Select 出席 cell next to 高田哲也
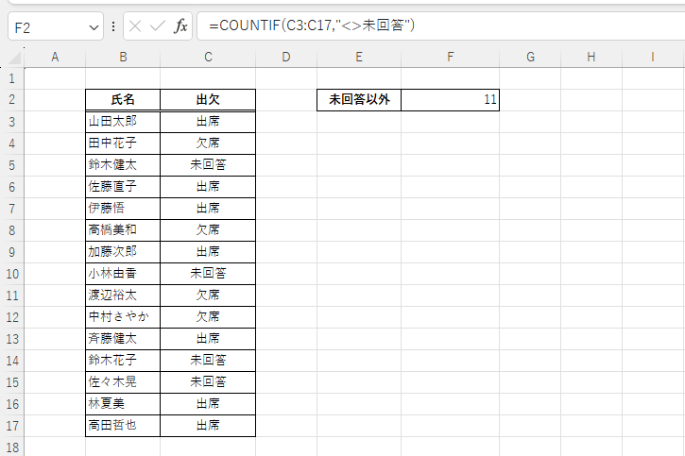Screen dimensions: 685x456 point(208,426)
